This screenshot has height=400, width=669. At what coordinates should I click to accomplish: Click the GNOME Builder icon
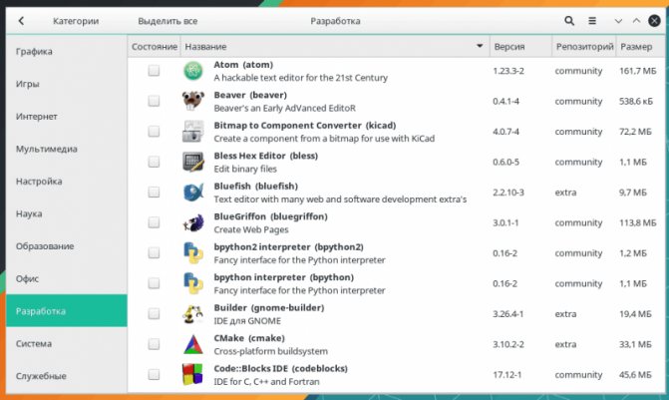pos(193,314)
